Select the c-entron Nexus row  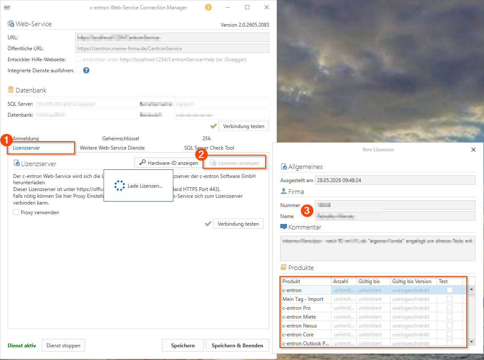pyautogui.click(x=374, y=325)
